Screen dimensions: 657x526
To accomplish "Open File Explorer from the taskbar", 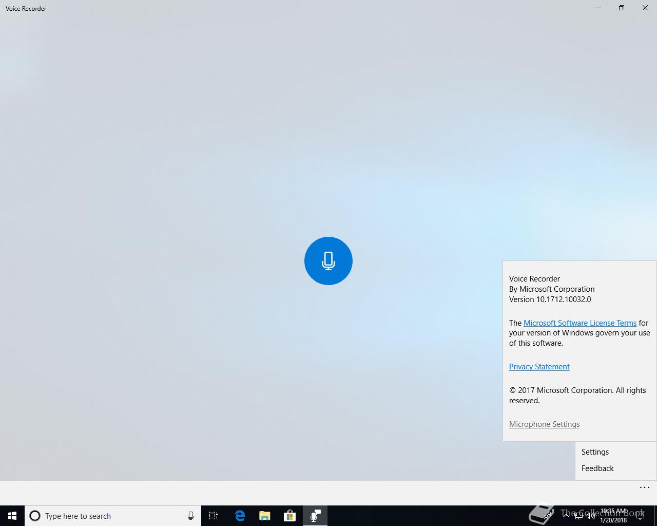I will 265,516.
